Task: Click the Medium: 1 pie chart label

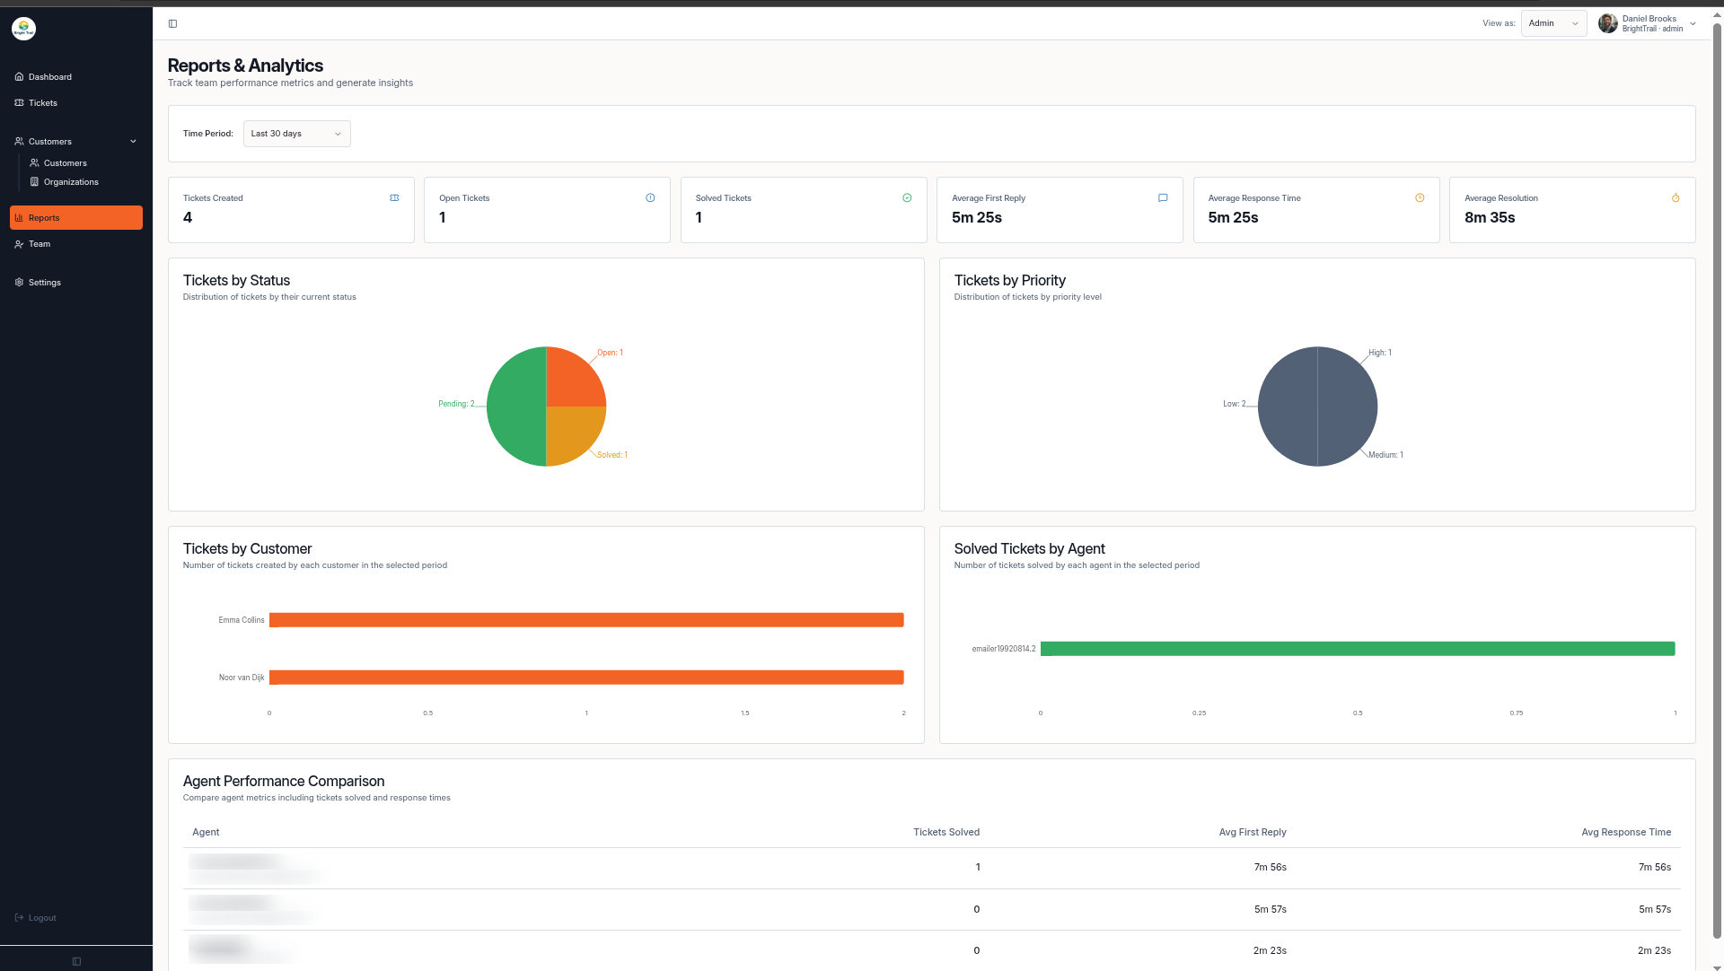Action: click(x=1385, y=455)
